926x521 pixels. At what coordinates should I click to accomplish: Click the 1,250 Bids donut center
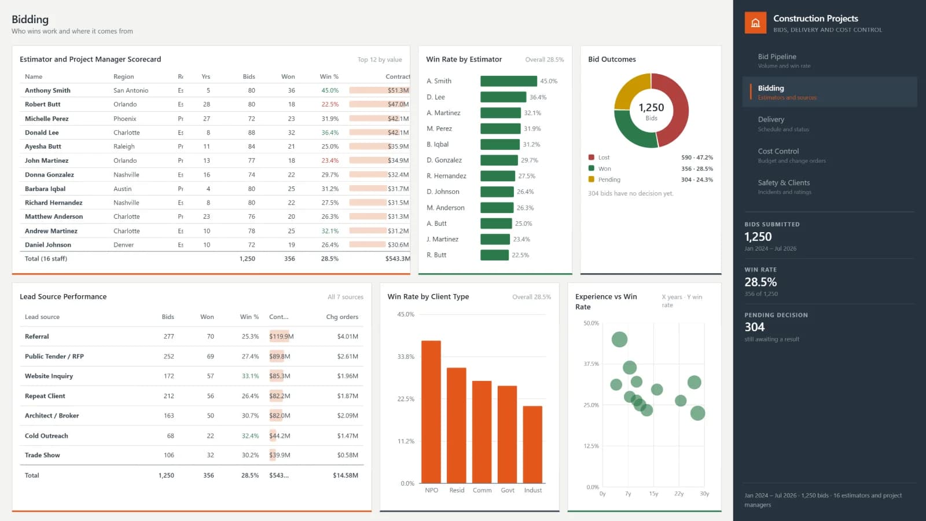tap(651, 110)
